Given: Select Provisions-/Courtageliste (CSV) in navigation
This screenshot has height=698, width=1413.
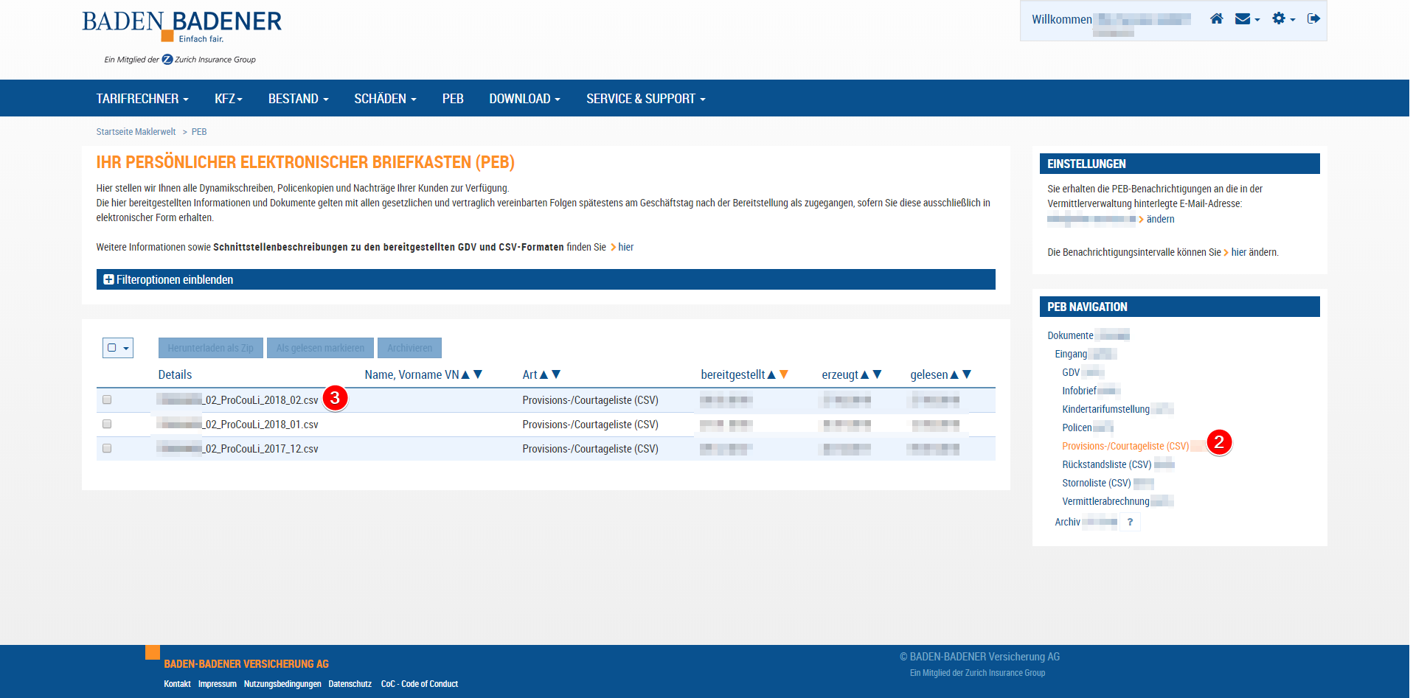Looking at the screenshot, I should (1125, 446).
